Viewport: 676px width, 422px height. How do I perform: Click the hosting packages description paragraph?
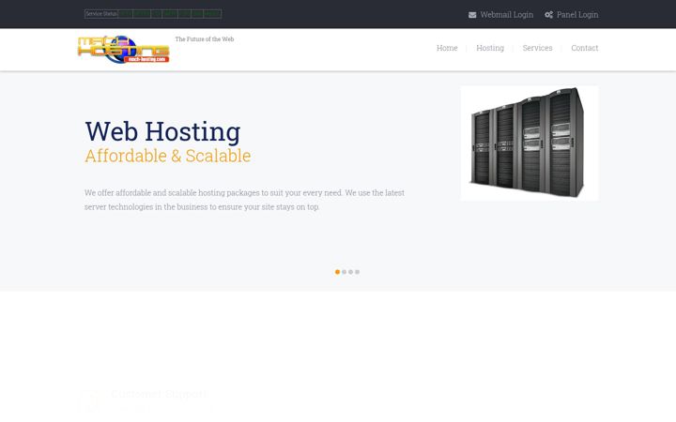coord(244,200)
